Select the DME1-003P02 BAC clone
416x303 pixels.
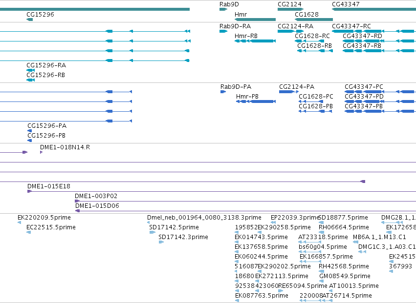pos(245,201)
